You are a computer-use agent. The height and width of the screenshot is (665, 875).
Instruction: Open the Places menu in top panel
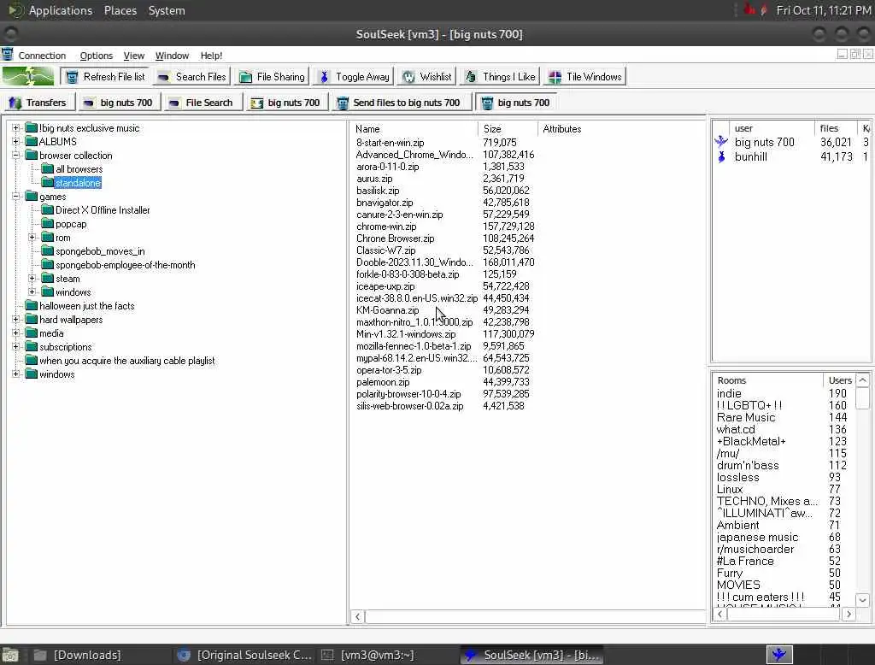[x=120, y=10]
